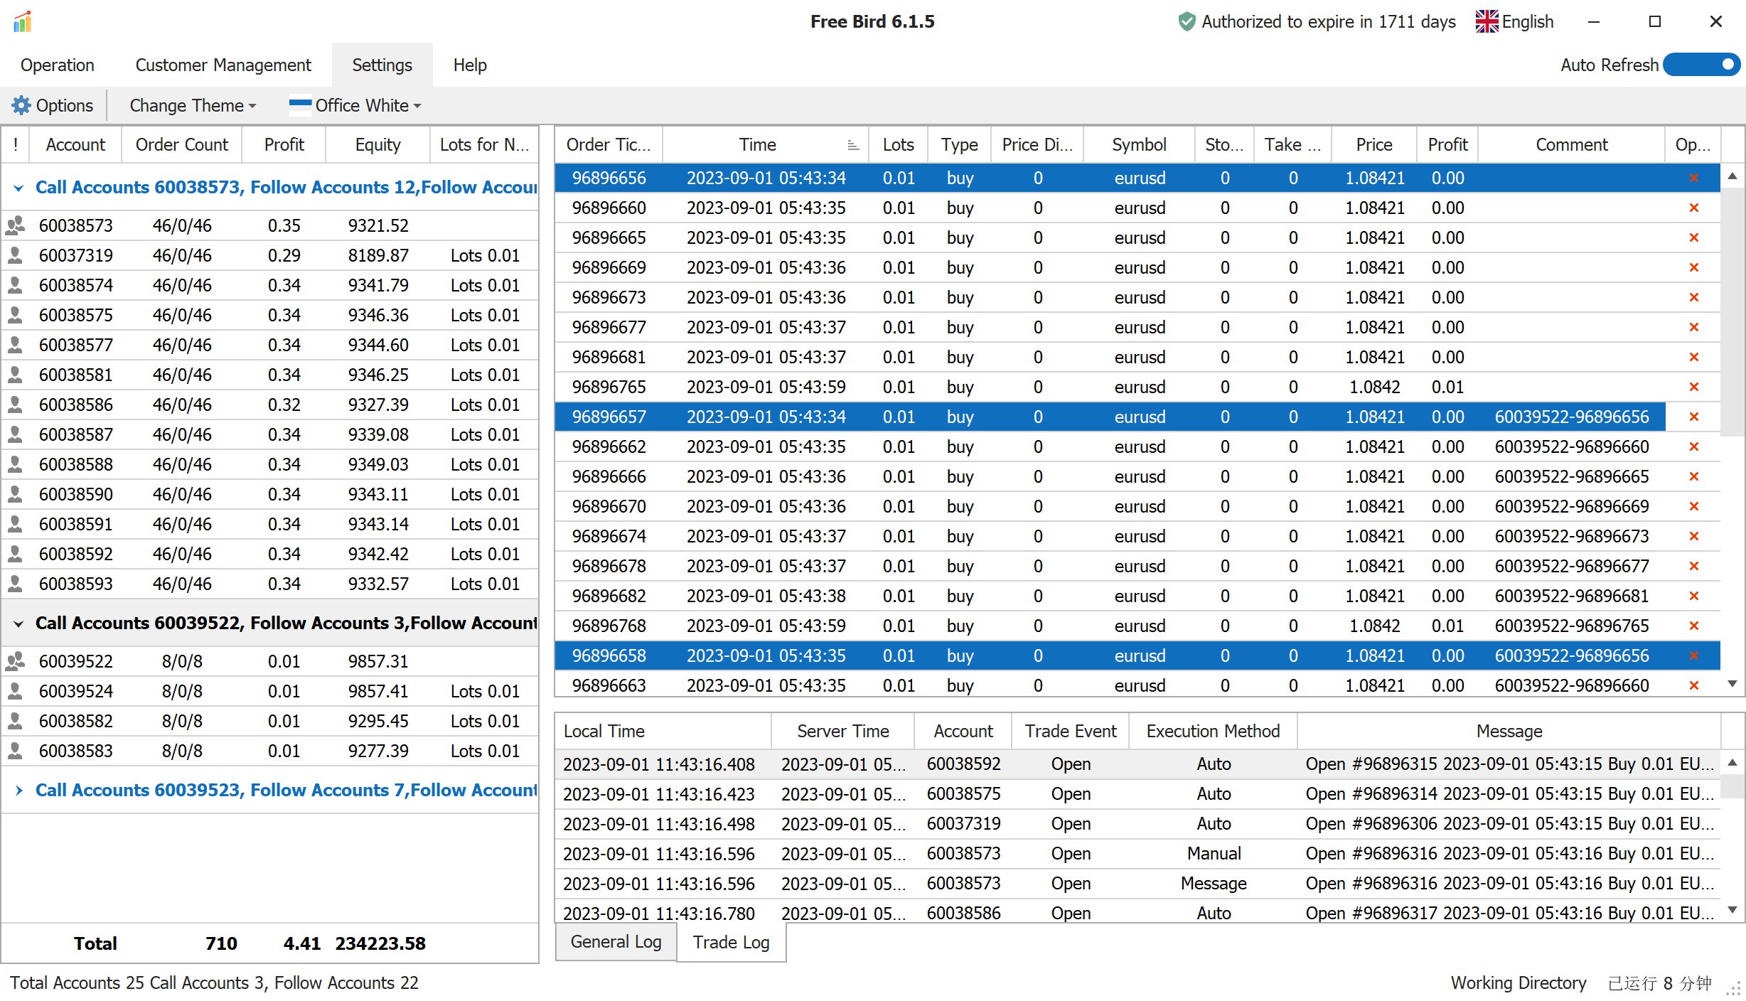1746x1001 pixels.
Task: Click the call account icon for 60038573
Action: coord(16,225)
